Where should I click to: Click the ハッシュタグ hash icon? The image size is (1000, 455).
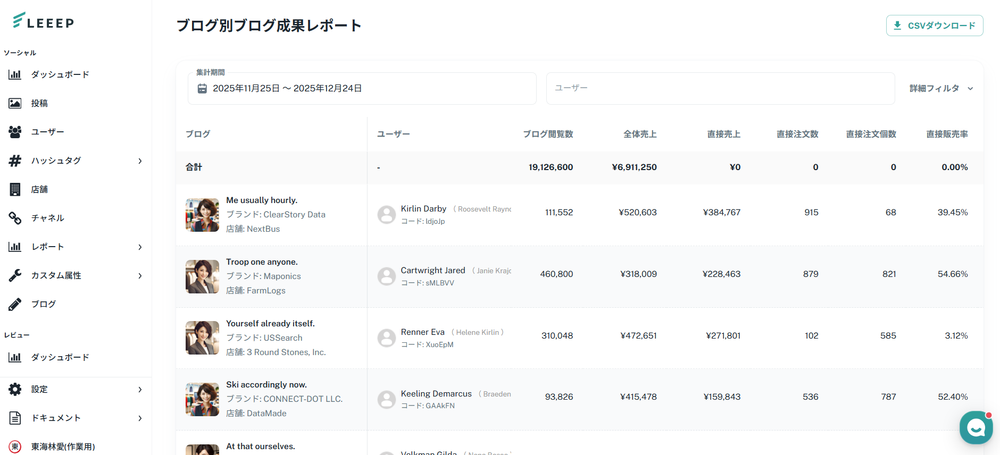(x=15, y=161)
